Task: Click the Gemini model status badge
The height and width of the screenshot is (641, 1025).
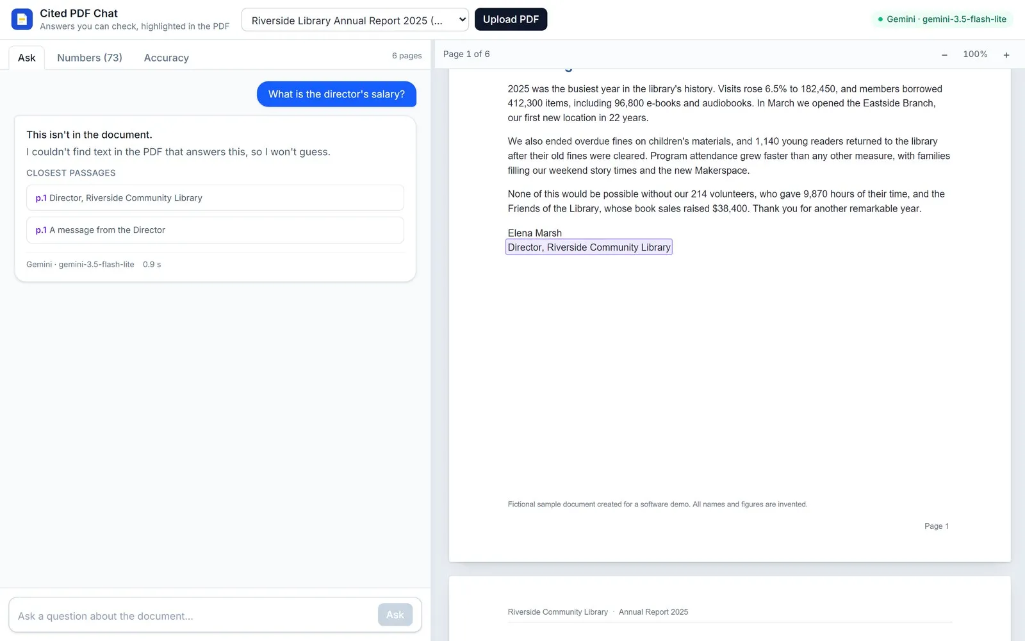Action: [942, 19]
